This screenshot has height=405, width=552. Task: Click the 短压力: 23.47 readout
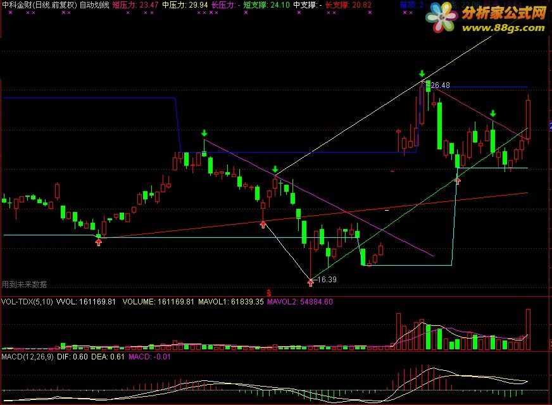tap(135, 5)
